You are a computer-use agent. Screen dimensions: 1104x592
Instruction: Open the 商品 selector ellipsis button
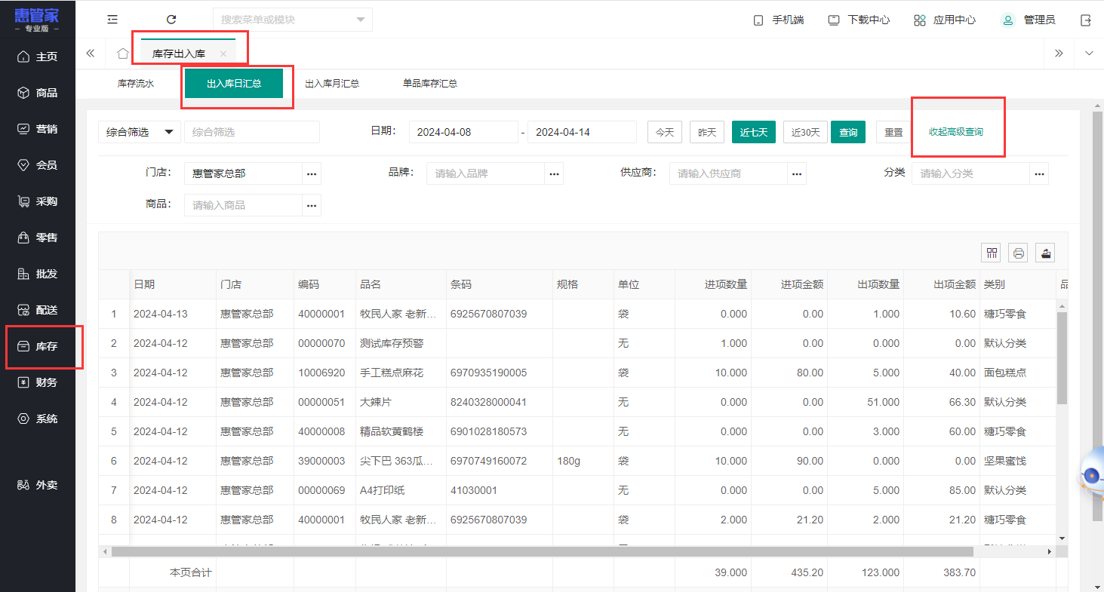pyautogui.click(x=312, y=205)
